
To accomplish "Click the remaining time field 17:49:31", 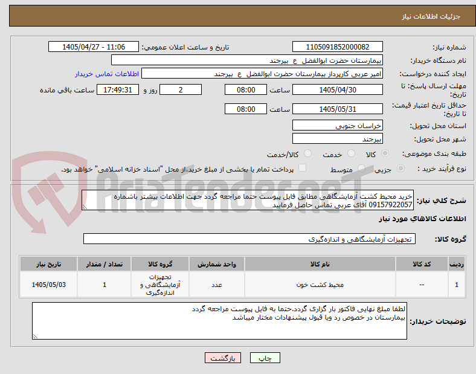I will click(x=118, y=89).
